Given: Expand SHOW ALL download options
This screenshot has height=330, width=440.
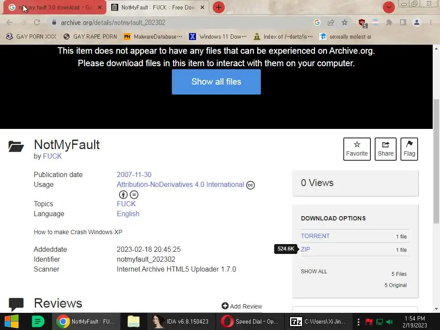Looking at the screenshot, I should click(x=314, y=272).
